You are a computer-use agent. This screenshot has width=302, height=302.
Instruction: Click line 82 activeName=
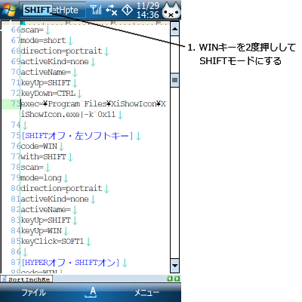(45, 209)
